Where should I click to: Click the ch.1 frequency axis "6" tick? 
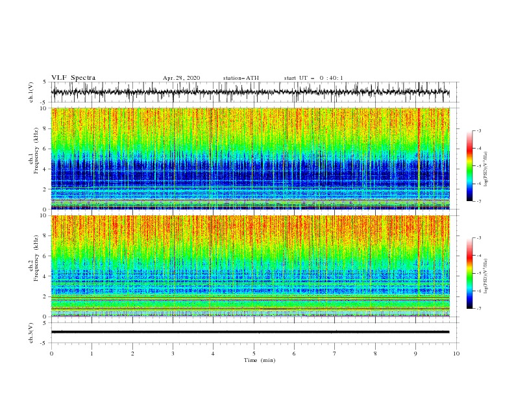click(x=45, y=149)
